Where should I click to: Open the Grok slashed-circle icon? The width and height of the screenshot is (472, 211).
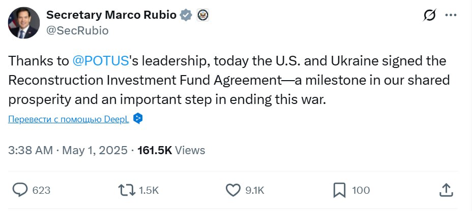pyautogui.click(x=430, y=15)
